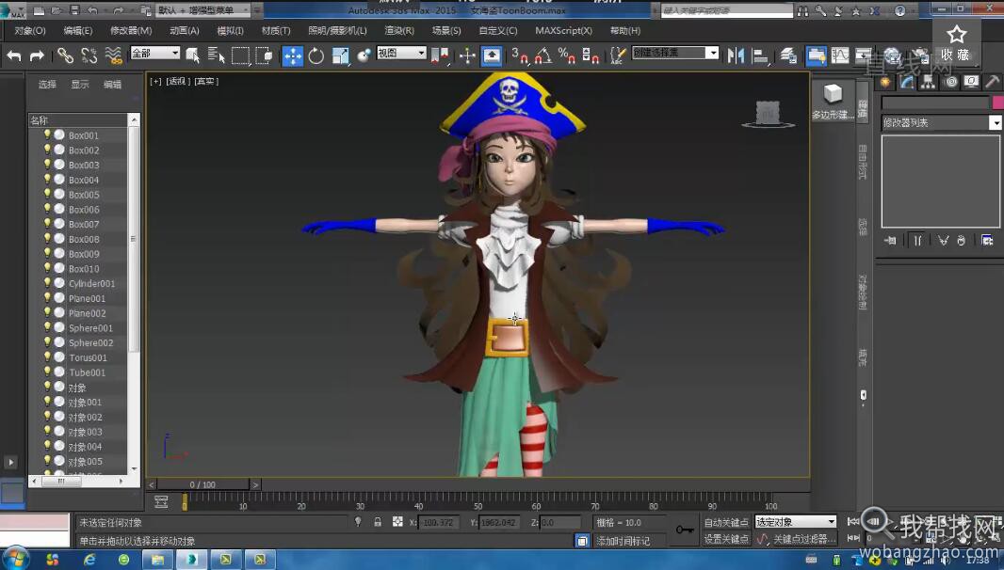Click the Bind to Space Warp icon

pos(113,55)
